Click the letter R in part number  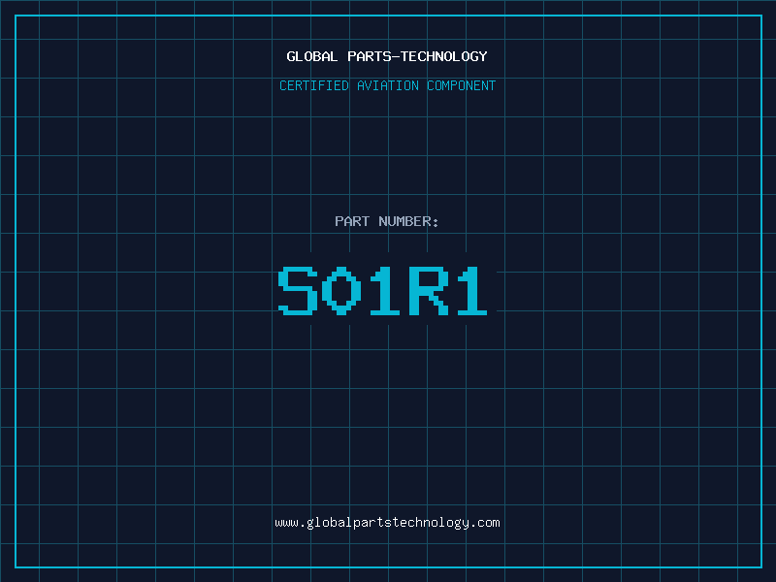[428, 292]
